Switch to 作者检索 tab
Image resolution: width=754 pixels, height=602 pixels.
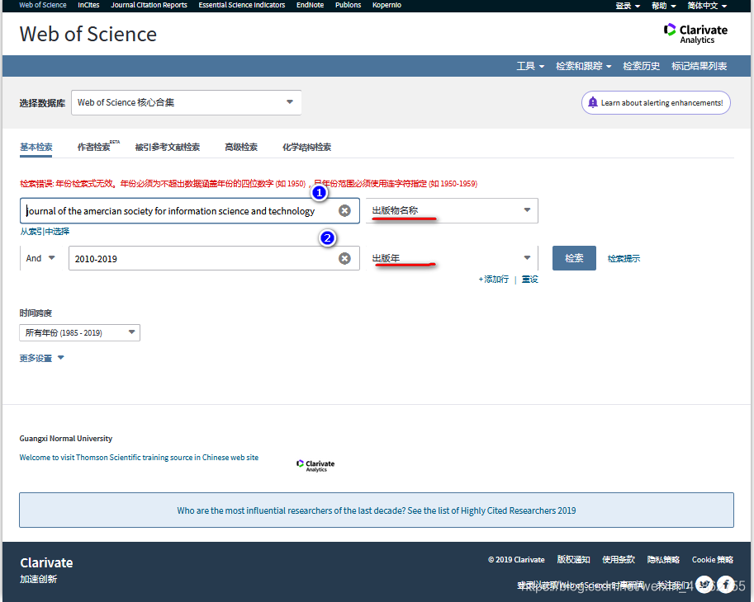point(98,147)
